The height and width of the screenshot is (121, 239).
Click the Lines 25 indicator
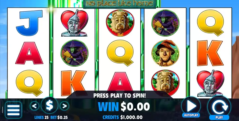tap(41, 118)
